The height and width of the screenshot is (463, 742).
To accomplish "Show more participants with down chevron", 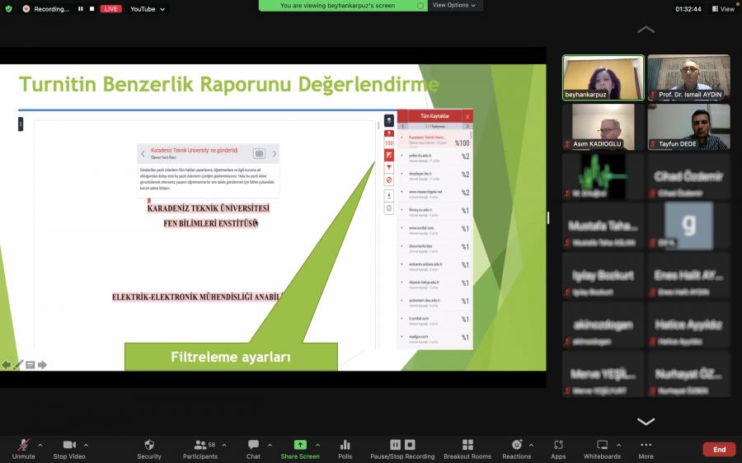I will [646, 421].
